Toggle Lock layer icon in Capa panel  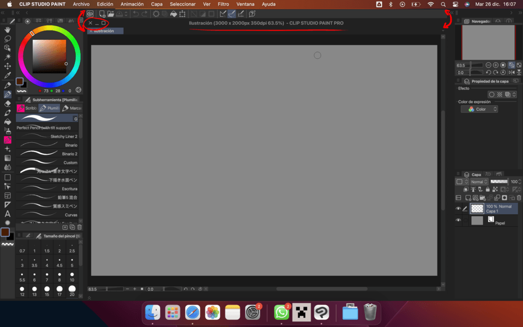(x=488, y=190)
